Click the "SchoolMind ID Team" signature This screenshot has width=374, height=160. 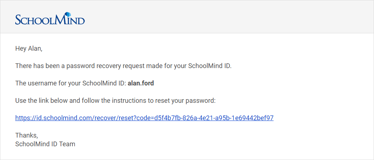tap(45, 144)
